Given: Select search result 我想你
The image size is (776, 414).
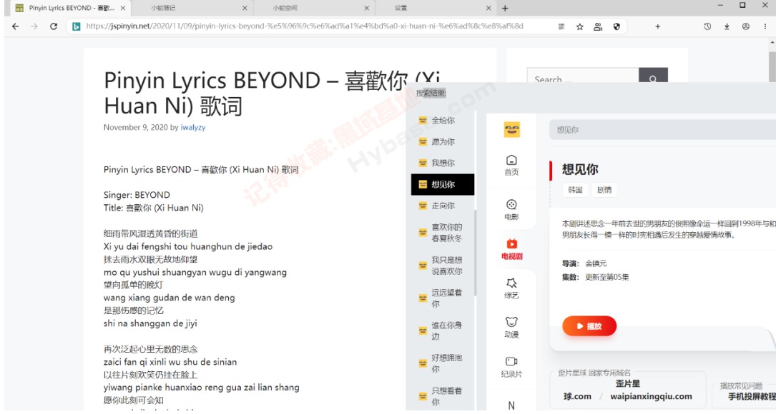Looking at the screenshot, I should tap(443, 163).
